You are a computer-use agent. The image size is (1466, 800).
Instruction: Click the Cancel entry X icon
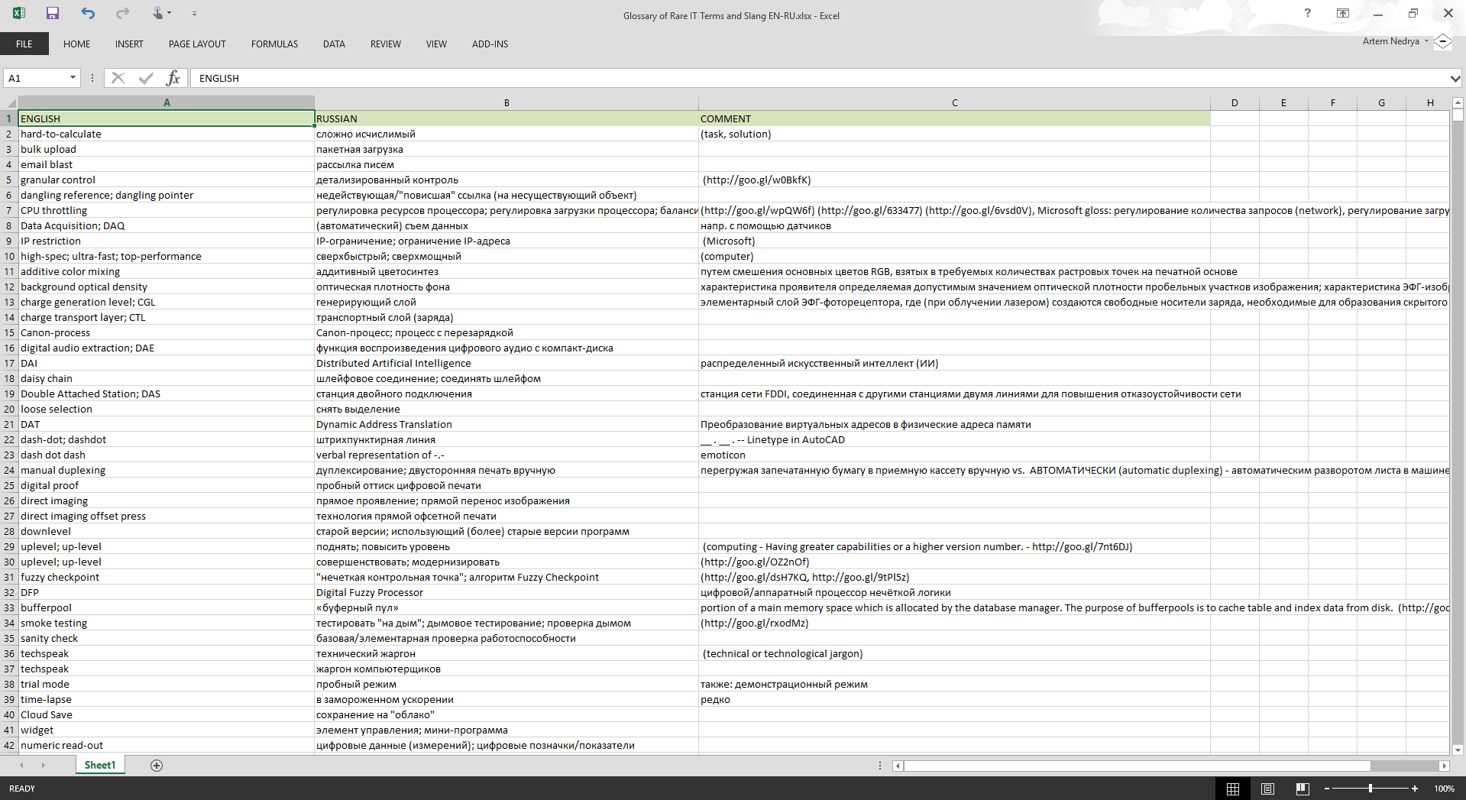click(x=118, y=78)
